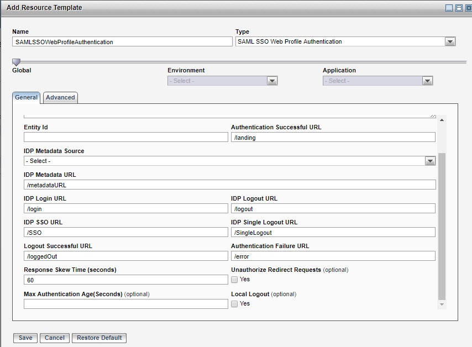472x347 pixels.
Task: Open the Type dropdown
Action: [x=450, y=41]
